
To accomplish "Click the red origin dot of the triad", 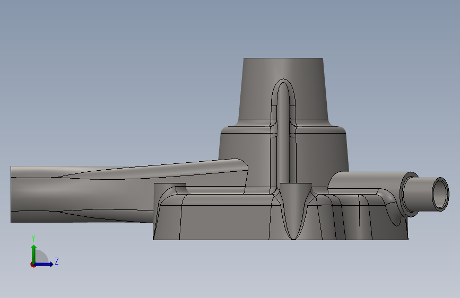I will coord(33,265).
